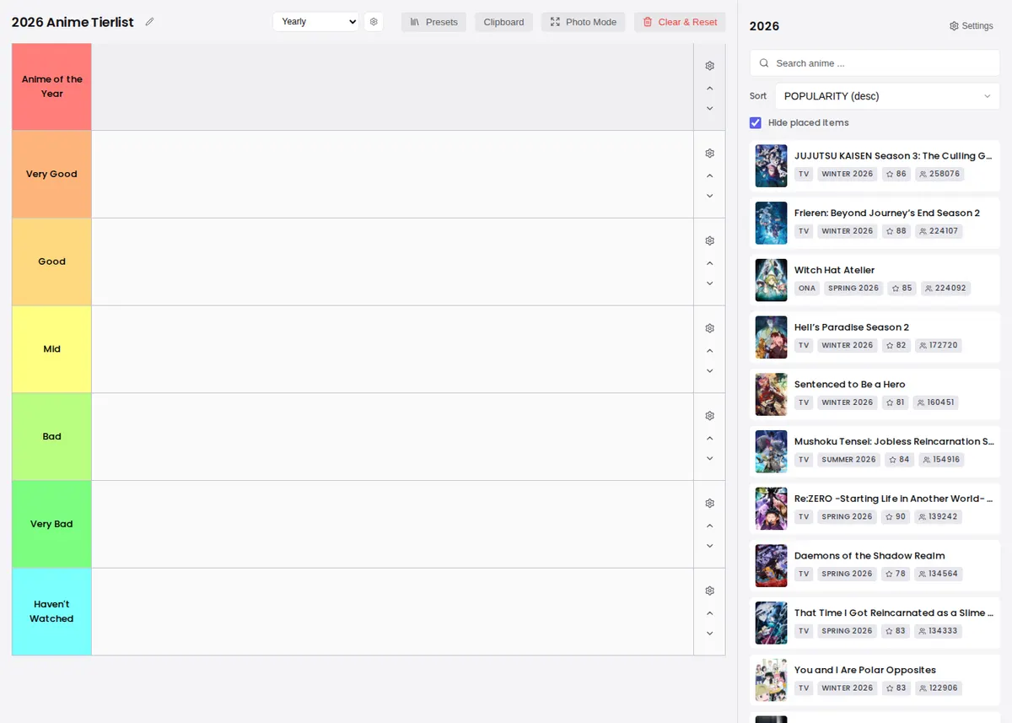Select the red Anime of the Year tier label

pyautogui.click(x=51, y=87)
